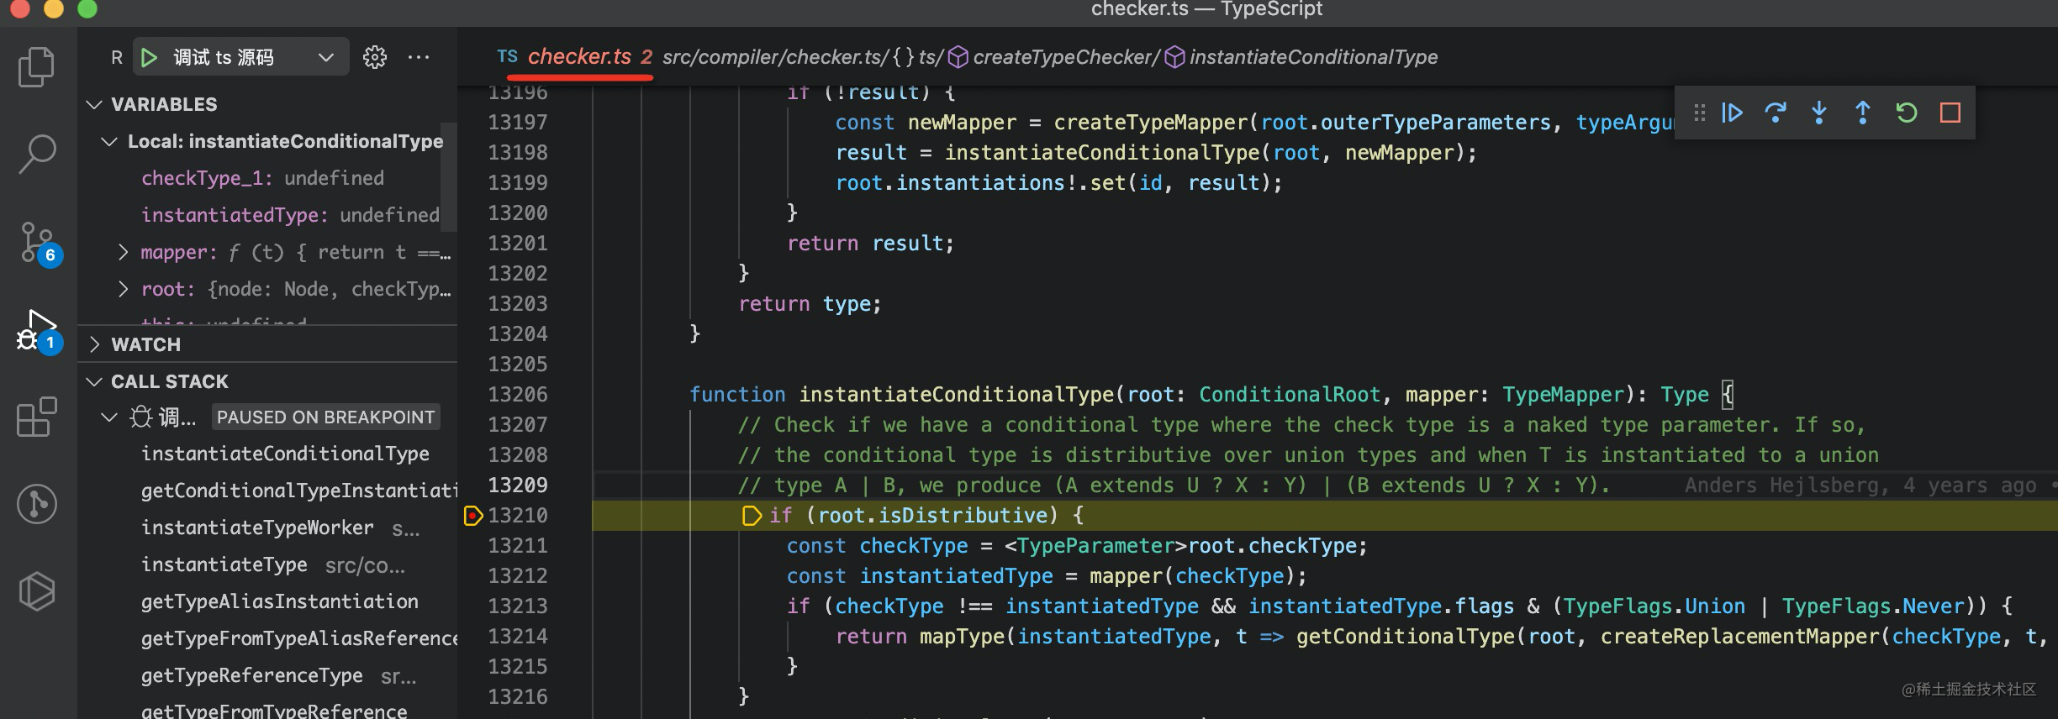Restart the debugging session

(x=1907, y=113)
